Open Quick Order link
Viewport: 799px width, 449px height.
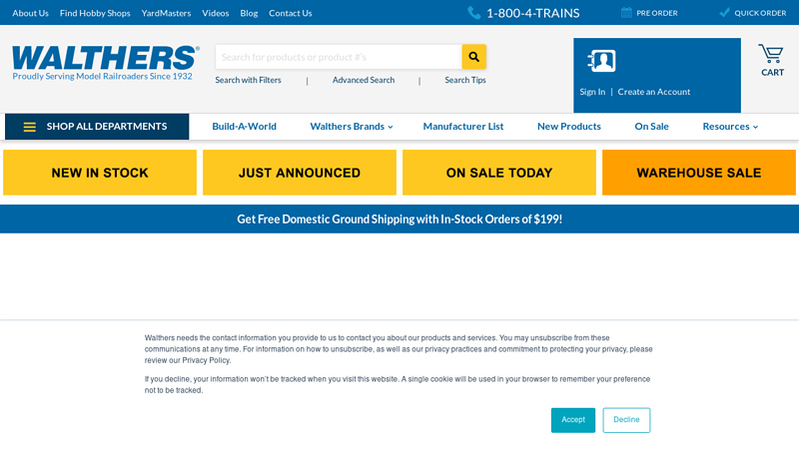point(760,13)
